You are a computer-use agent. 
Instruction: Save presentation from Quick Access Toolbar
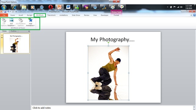[5, 12]
